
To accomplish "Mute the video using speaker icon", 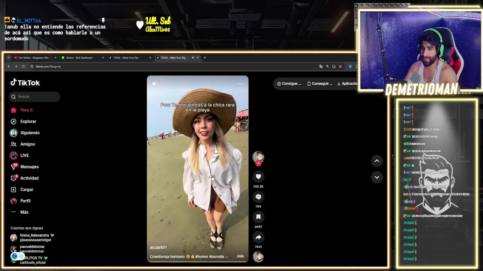I will click(x=155, y=84).
